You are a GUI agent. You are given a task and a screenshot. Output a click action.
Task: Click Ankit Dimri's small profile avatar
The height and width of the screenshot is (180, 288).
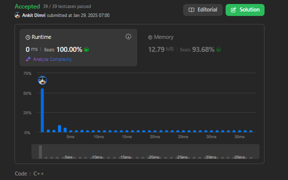click(17, 15)
